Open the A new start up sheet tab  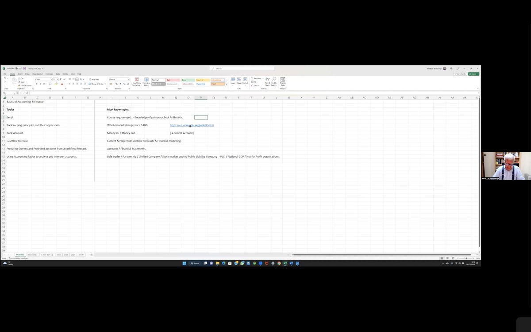point(47,255)
